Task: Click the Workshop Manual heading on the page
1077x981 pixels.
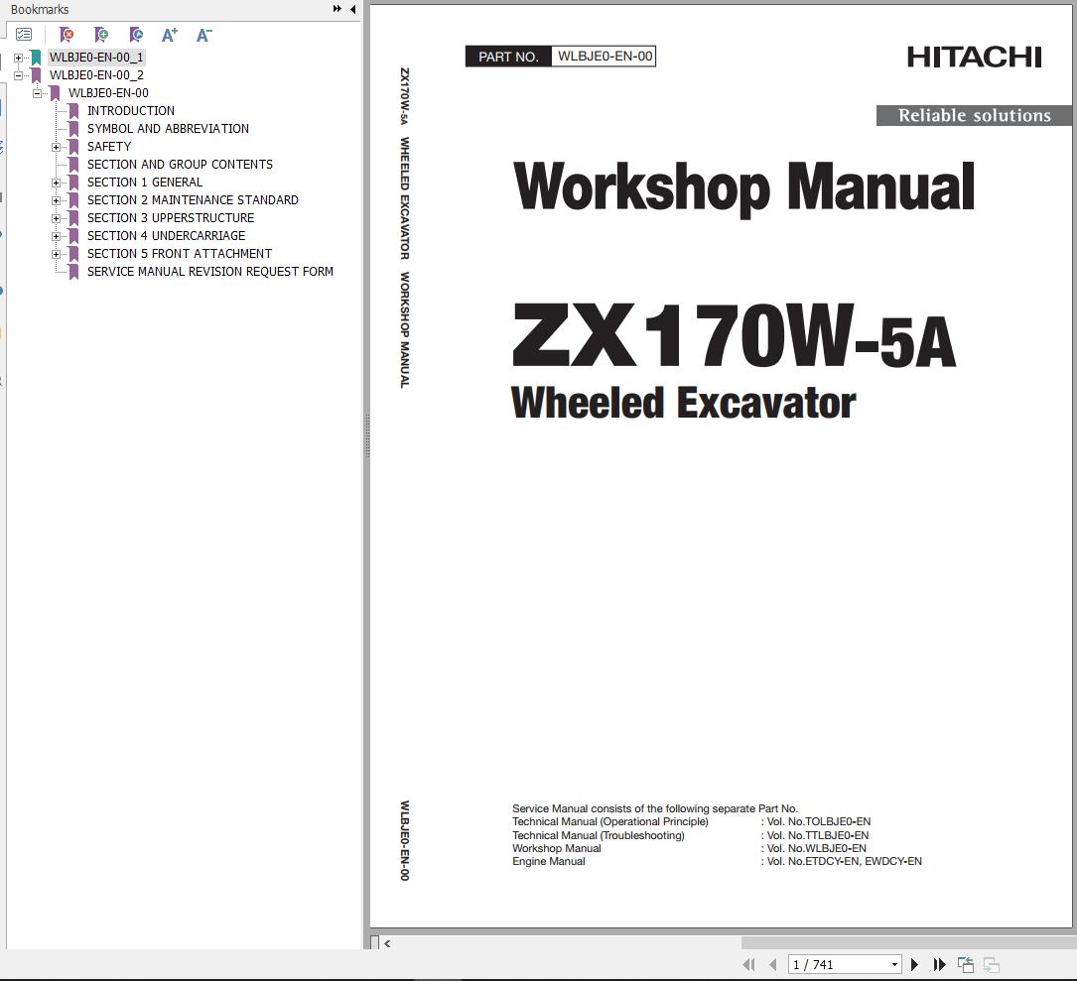Action: (x=743, y=186)
